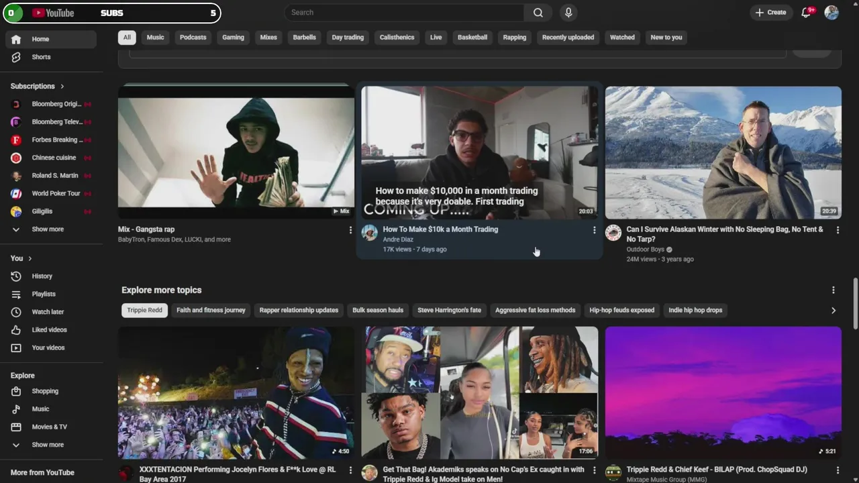
Task: Select the Live filter chip
Action: click(x=436, y=38)
